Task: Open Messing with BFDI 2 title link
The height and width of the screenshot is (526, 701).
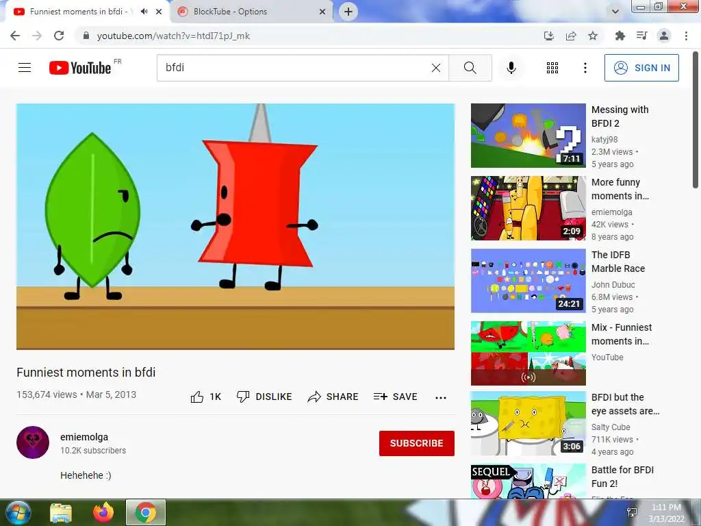Action: click(620, 116)
